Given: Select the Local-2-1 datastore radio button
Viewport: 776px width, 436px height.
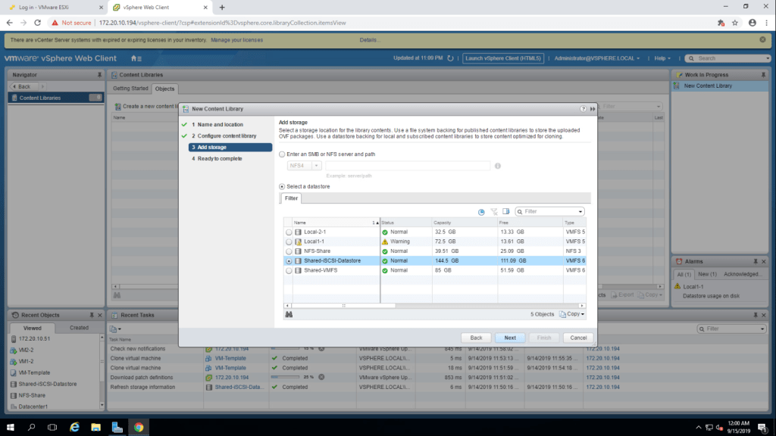Looking at the screenshot, I should pyautogui.click(x=288, y=232).
